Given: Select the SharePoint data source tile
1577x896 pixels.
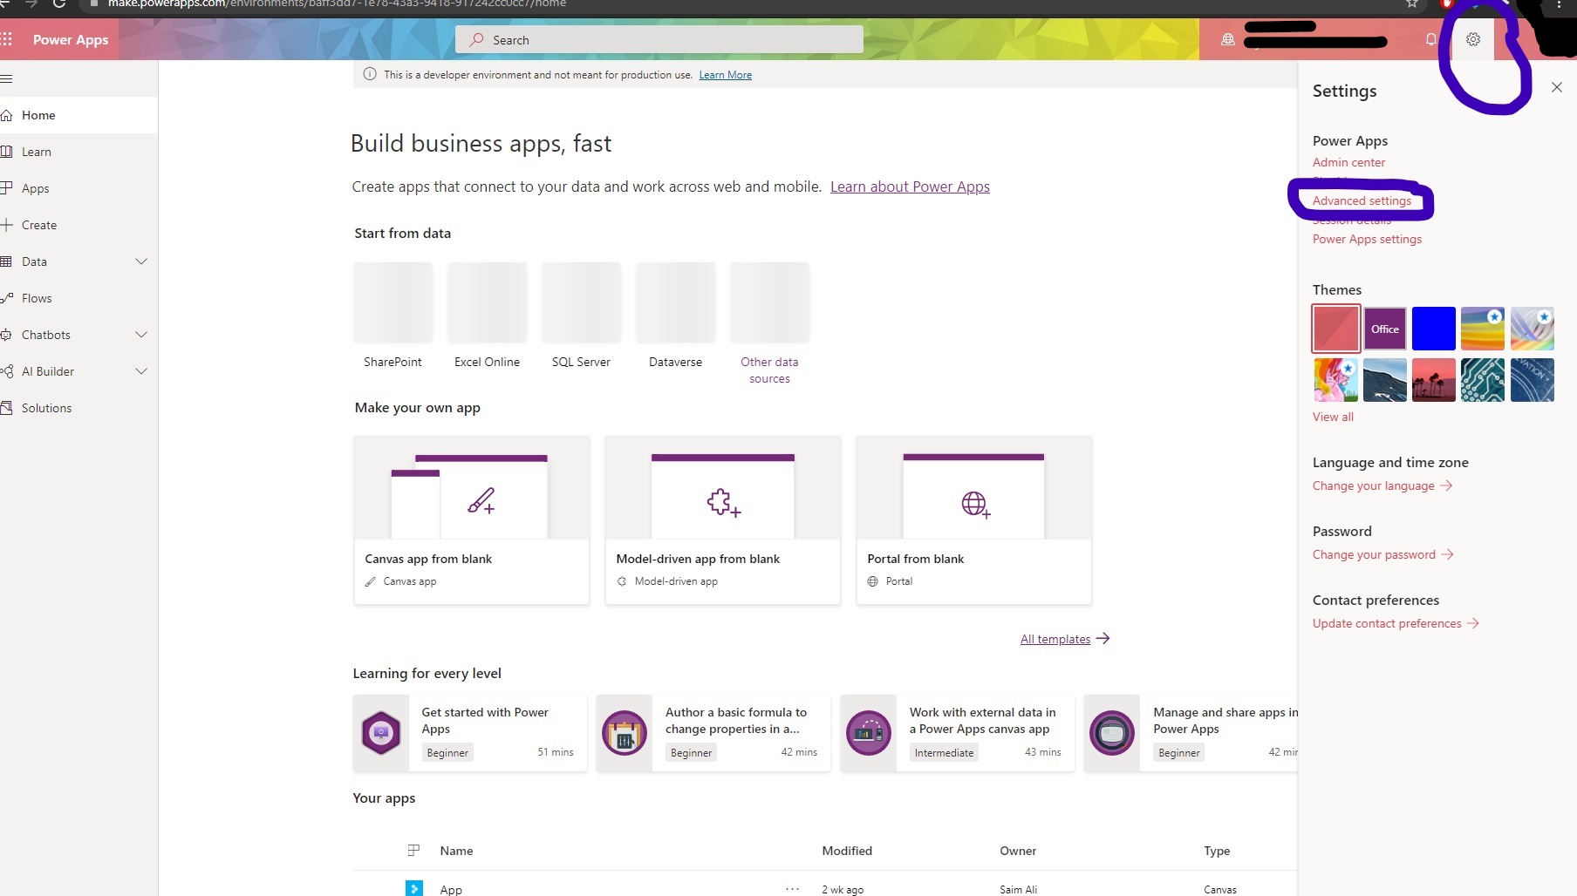Looking at the screenshot, I should click(x=393, y=302).
